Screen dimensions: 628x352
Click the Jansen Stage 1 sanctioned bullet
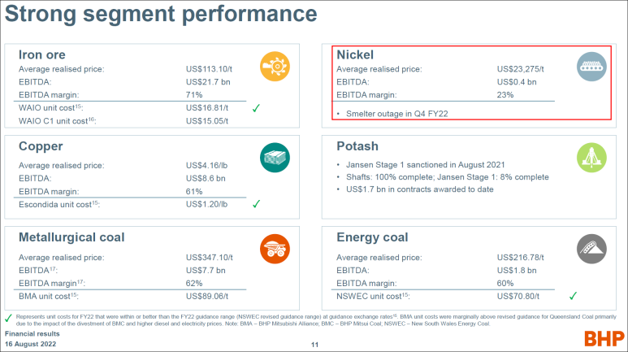426,165
